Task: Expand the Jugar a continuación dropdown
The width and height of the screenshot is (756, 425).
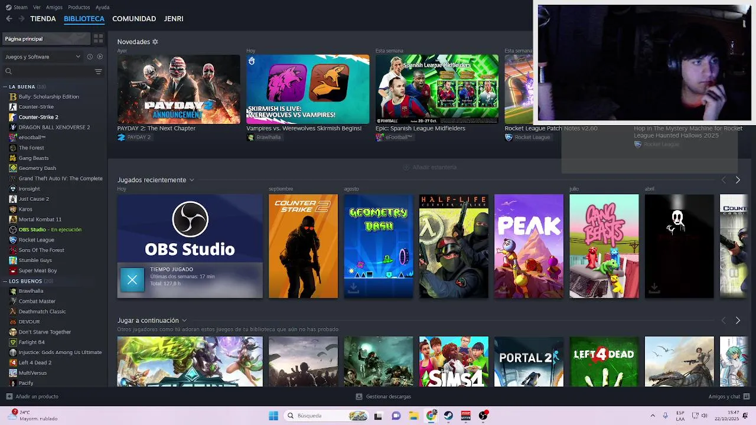Action: [x=184, y=321]
